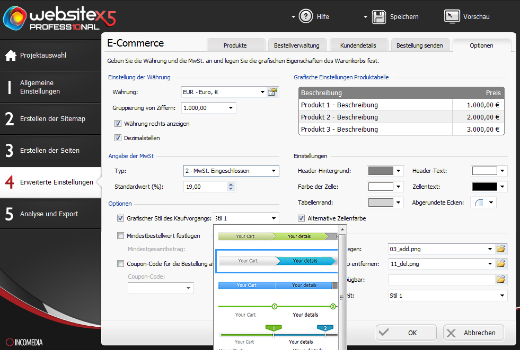Go to Erstellen der Sitemap step
The image size is (520, 350).
[50, 119]
